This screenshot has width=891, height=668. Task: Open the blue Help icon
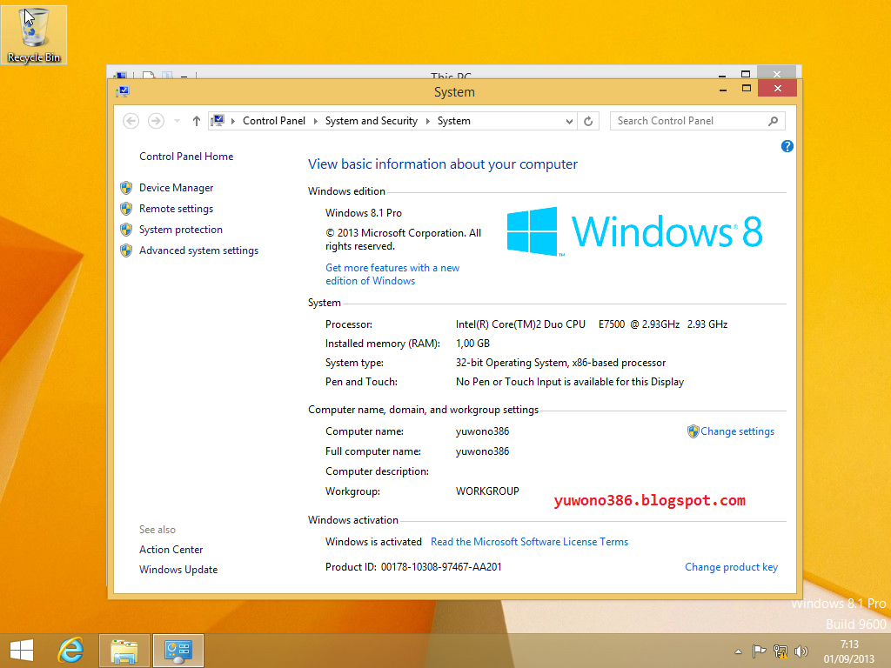(787, 146)
